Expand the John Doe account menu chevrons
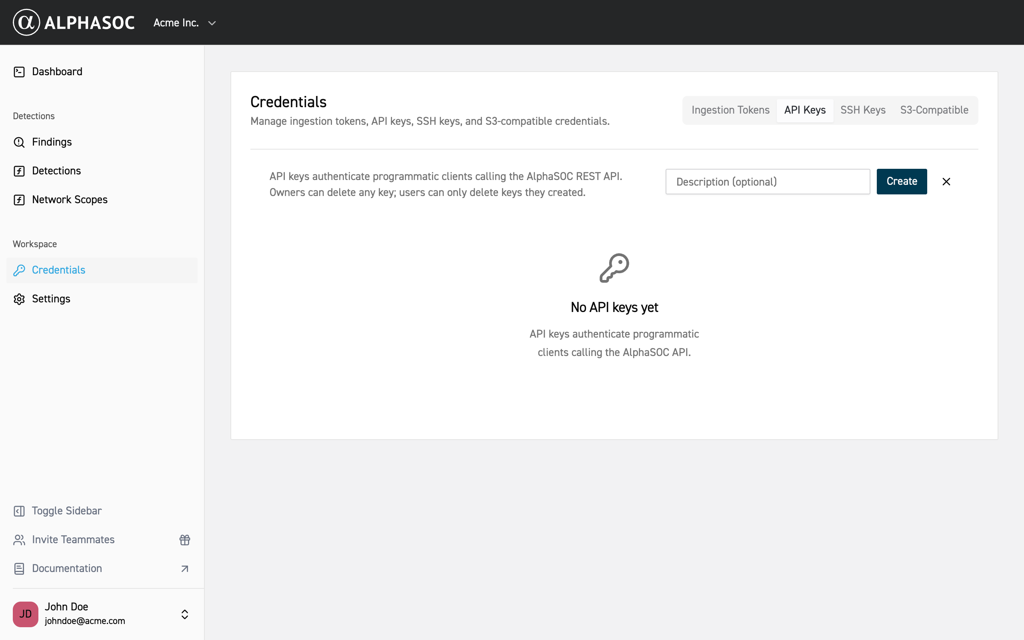The height and width of the screenshot is (640, 1024). click(185, 614)
